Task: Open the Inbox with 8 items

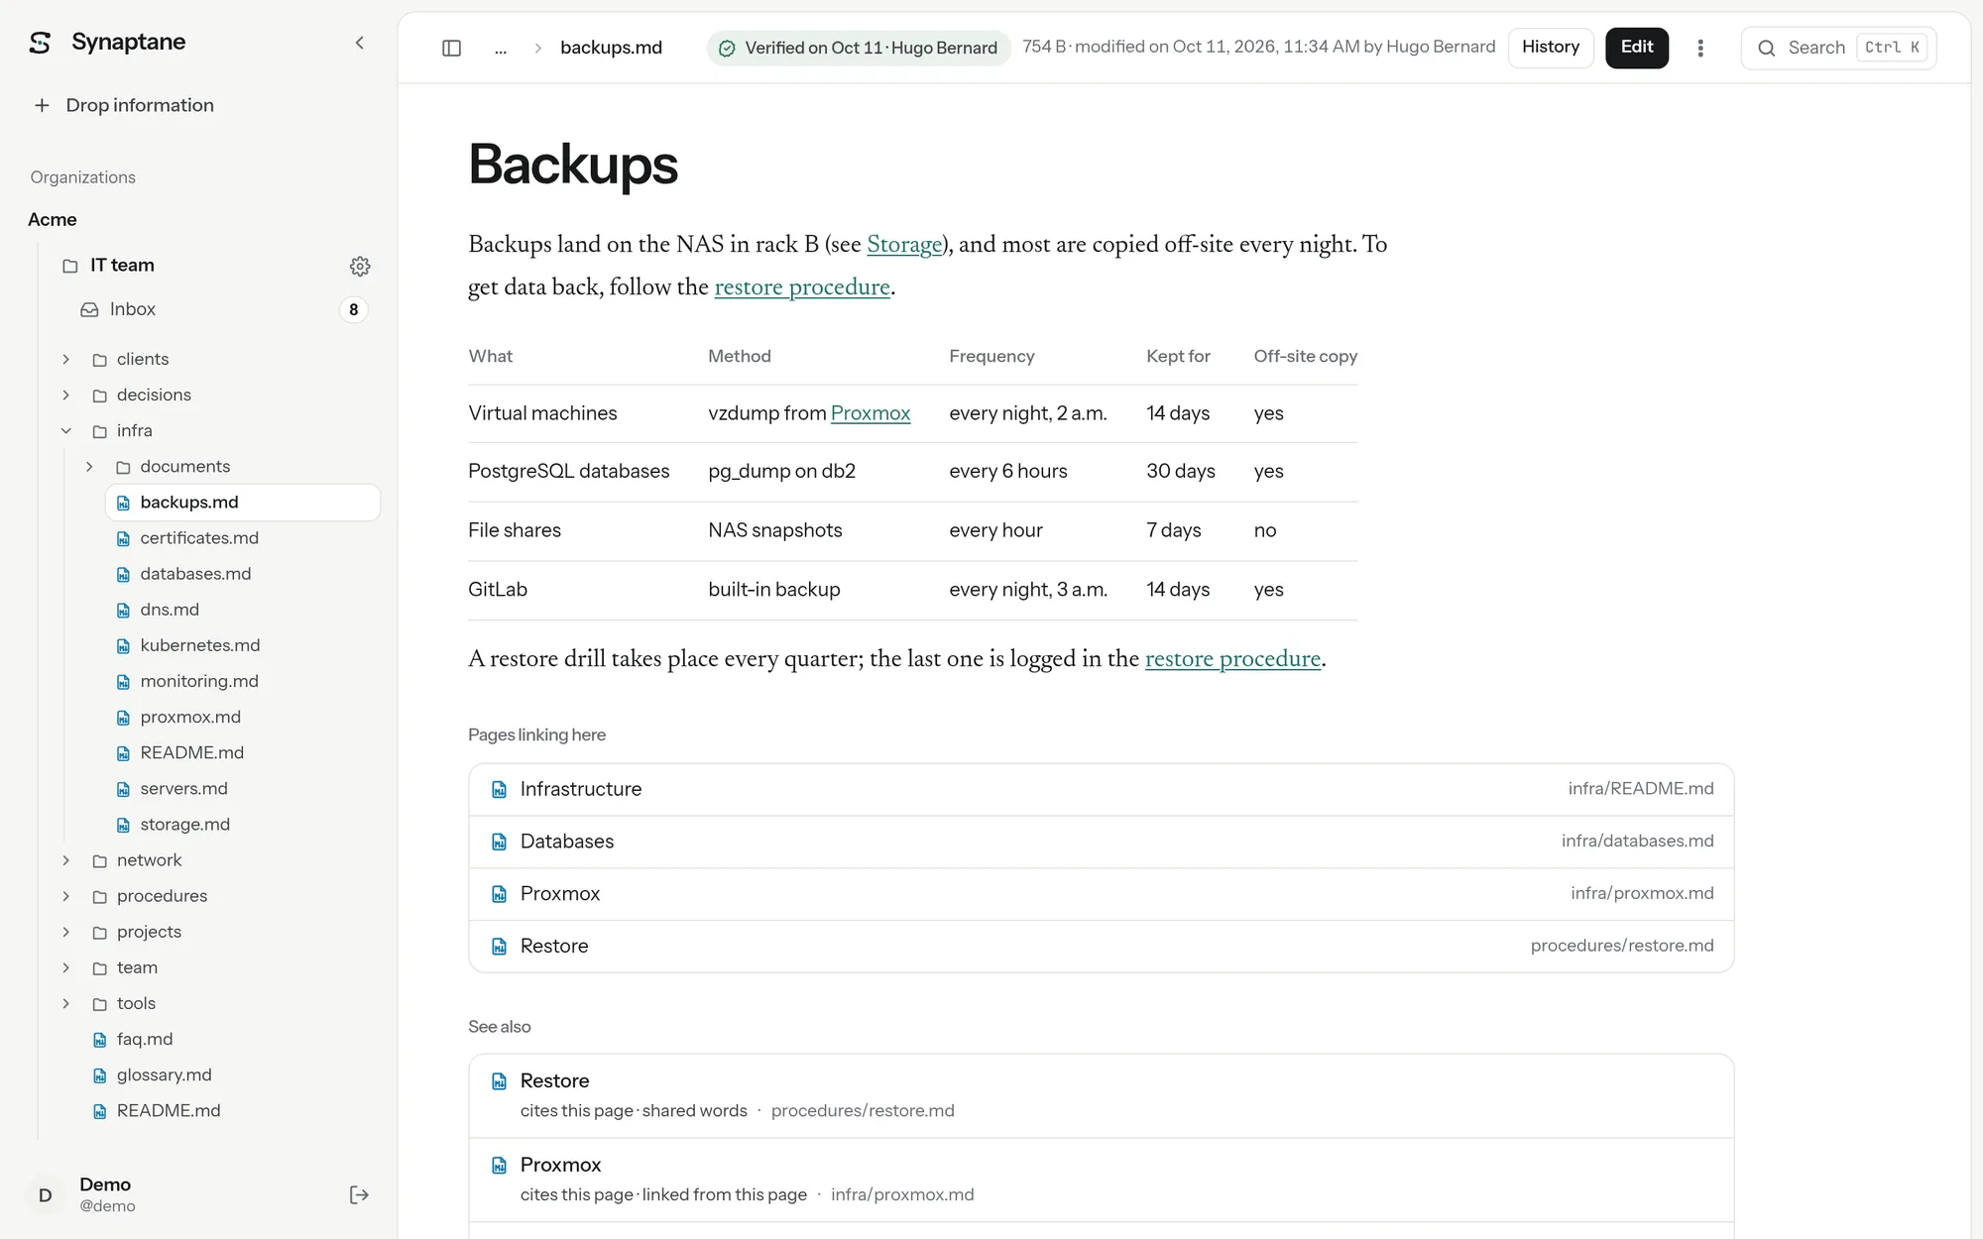Action: tap(223, 309)
